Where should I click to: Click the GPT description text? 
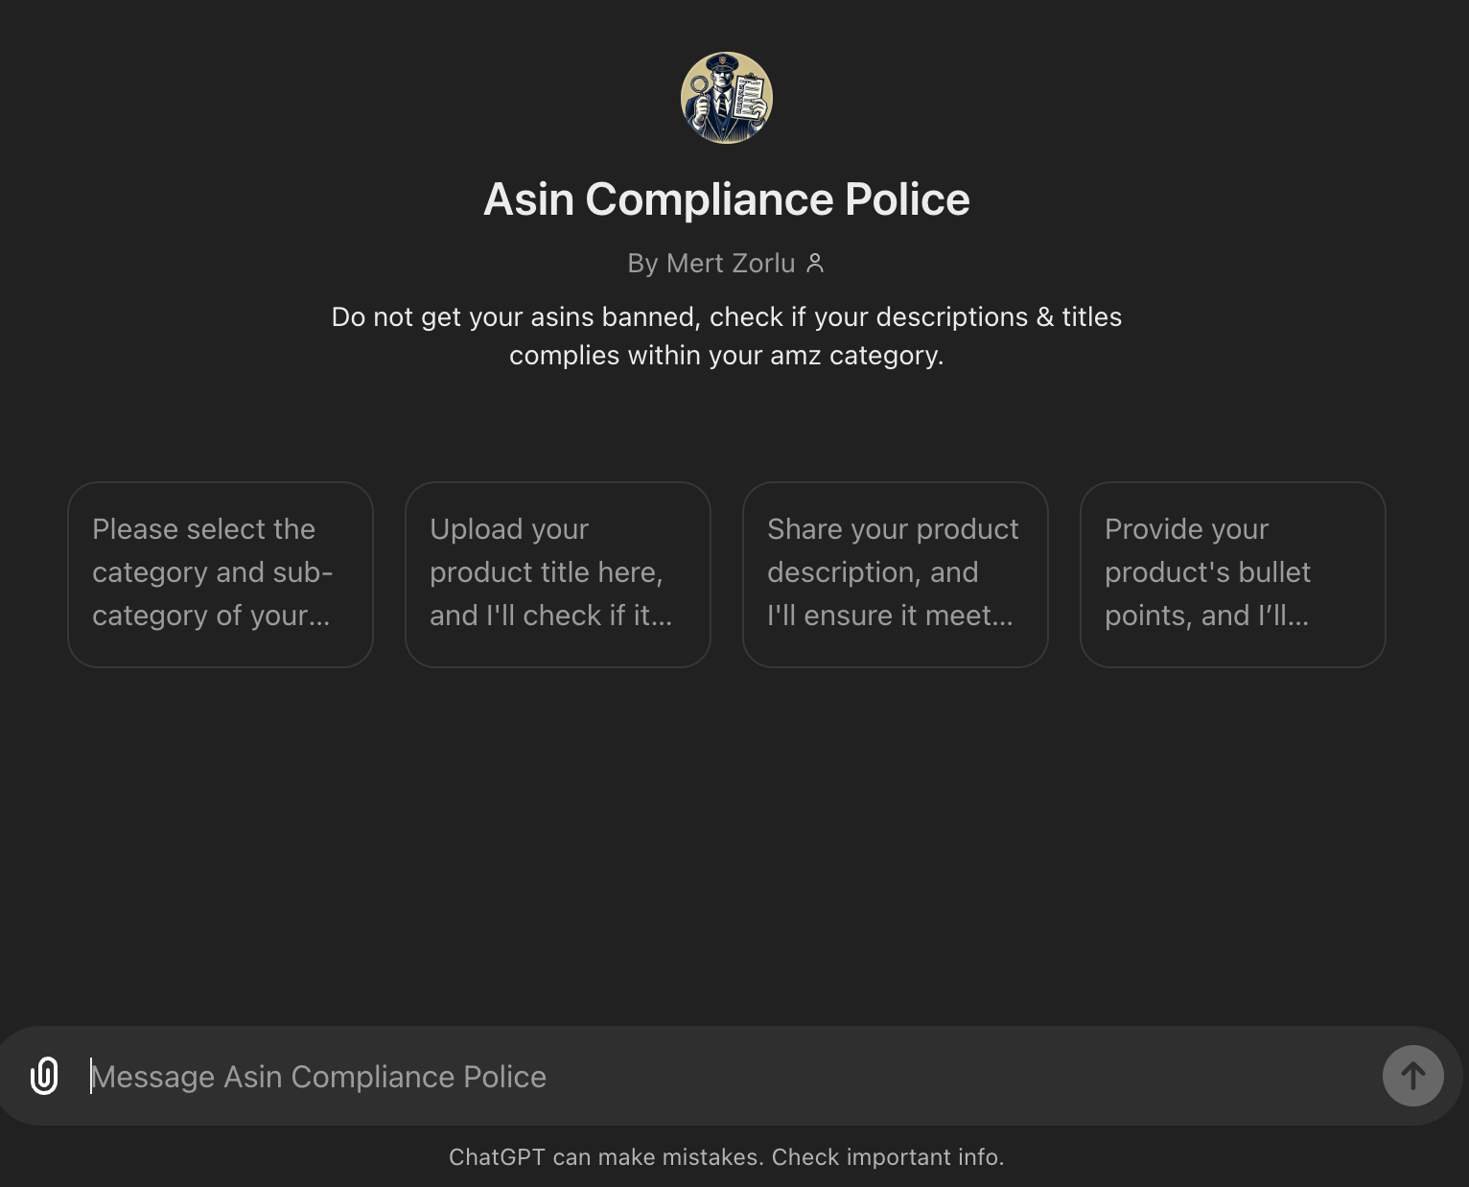[x=726, y=335]
